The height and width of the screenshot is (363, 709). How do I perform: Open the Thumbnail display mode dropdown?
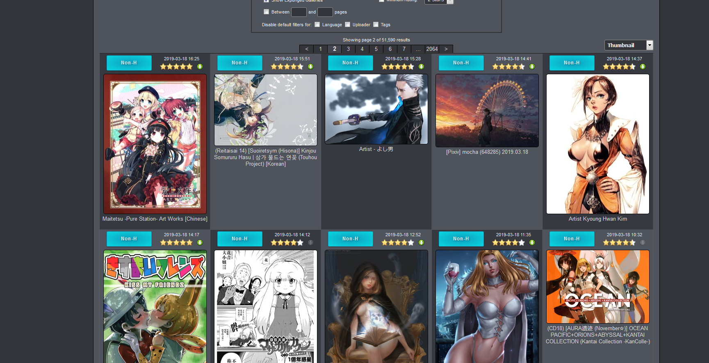pyautogui.click(x=629, y=45)
